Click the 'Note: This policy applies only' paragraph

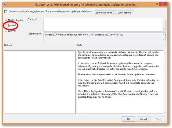tap(118, 94)
